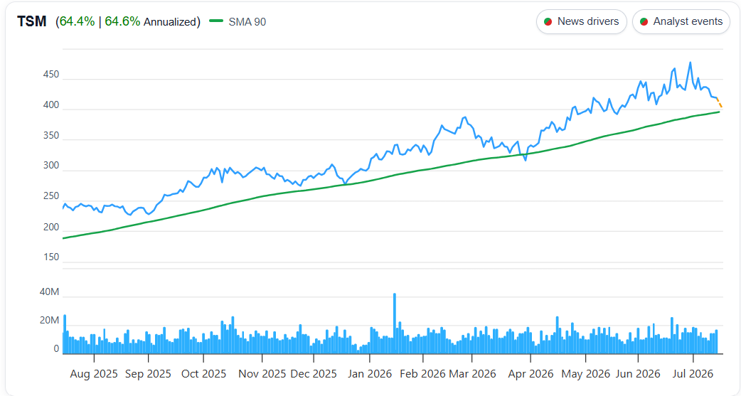Image resolution: width=741 pixels, height=396 pixels.
Task: Toggle the SMA 90 legend entry
Action: pos(238,22)
